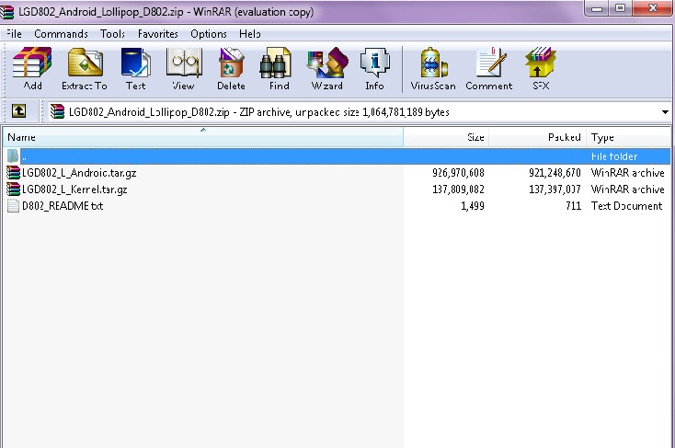Image resolution: width=675 pixels, height=448 pixels.
Task: Click size value 926,970,608
Action: 458,173
